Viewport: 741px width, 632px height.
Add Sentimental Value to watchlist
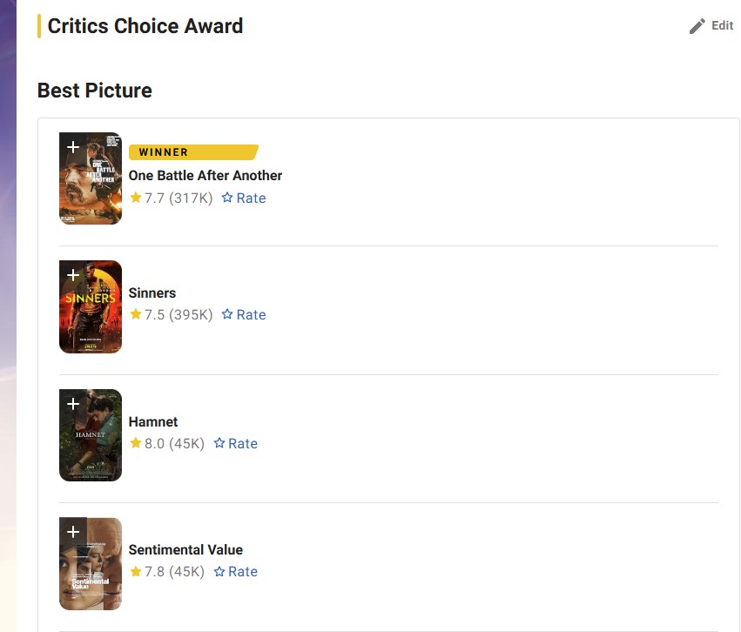73,532
